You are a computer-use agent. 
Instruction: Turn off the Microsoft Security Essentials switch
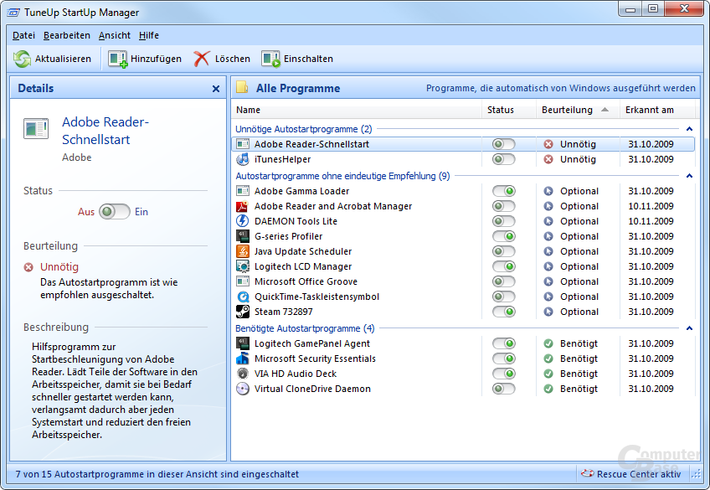pos(504,358)
